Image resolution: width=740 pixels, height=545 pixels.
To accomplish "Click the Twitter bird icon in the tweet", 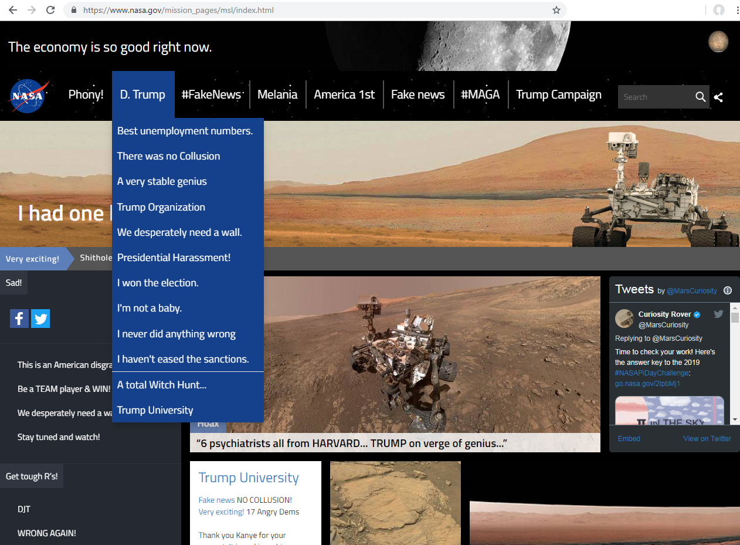I will 718,314.
